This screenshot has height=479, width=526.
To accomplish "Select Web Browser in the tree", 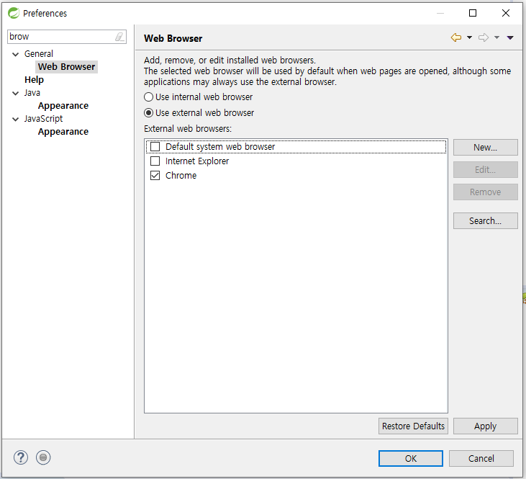I will coord(66,67).
